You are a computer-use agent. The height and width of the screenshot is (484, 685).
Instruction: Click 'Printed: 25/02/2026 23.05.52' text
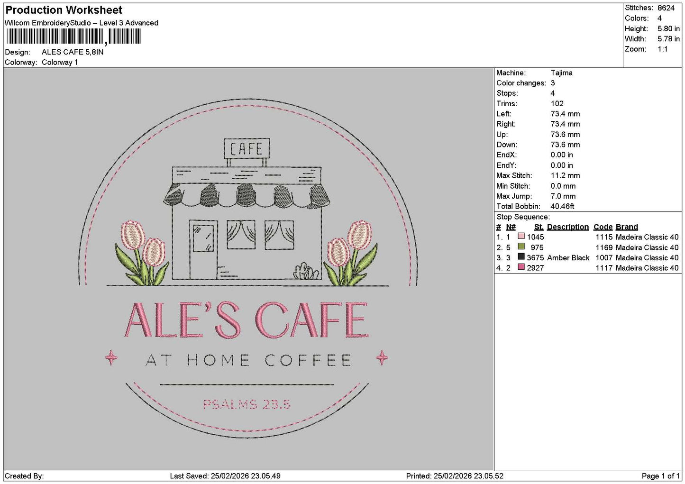point(455,476)
